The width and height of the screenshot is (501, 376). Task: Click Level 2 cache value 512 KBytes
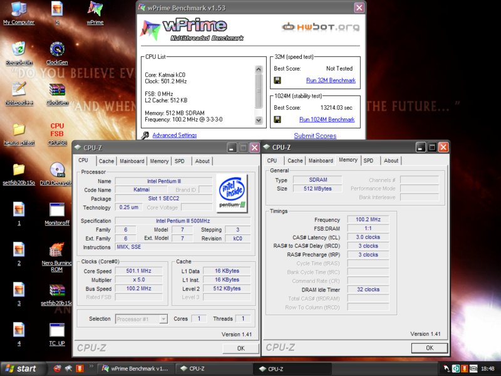[x=227, y=288]
